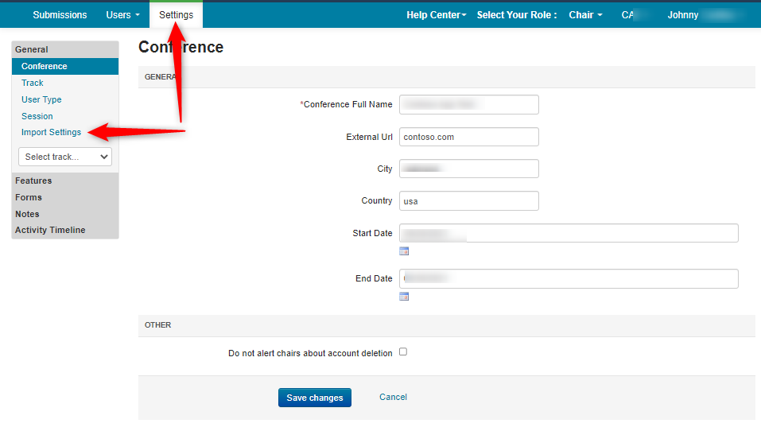Viewport: 761px width, 431px height.
Task: Open the Help Center dropdown
Action: (437, 15)
